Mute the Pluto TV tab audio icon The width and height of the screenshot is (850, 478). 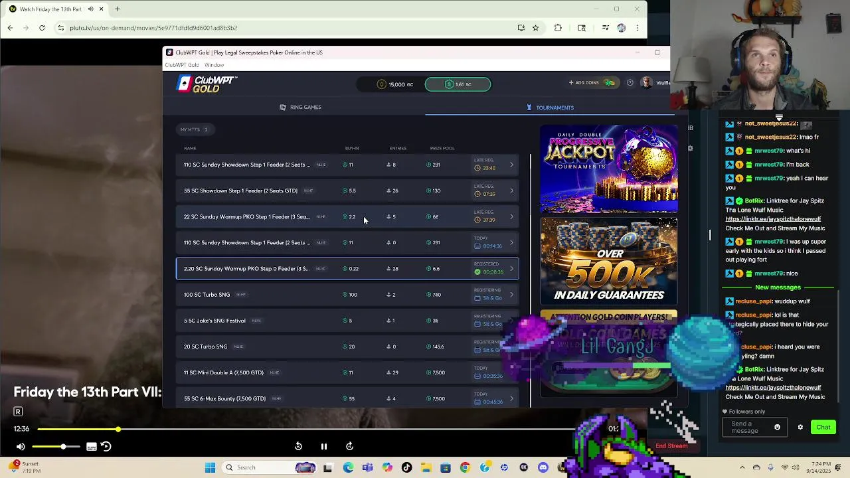(91, 9)
